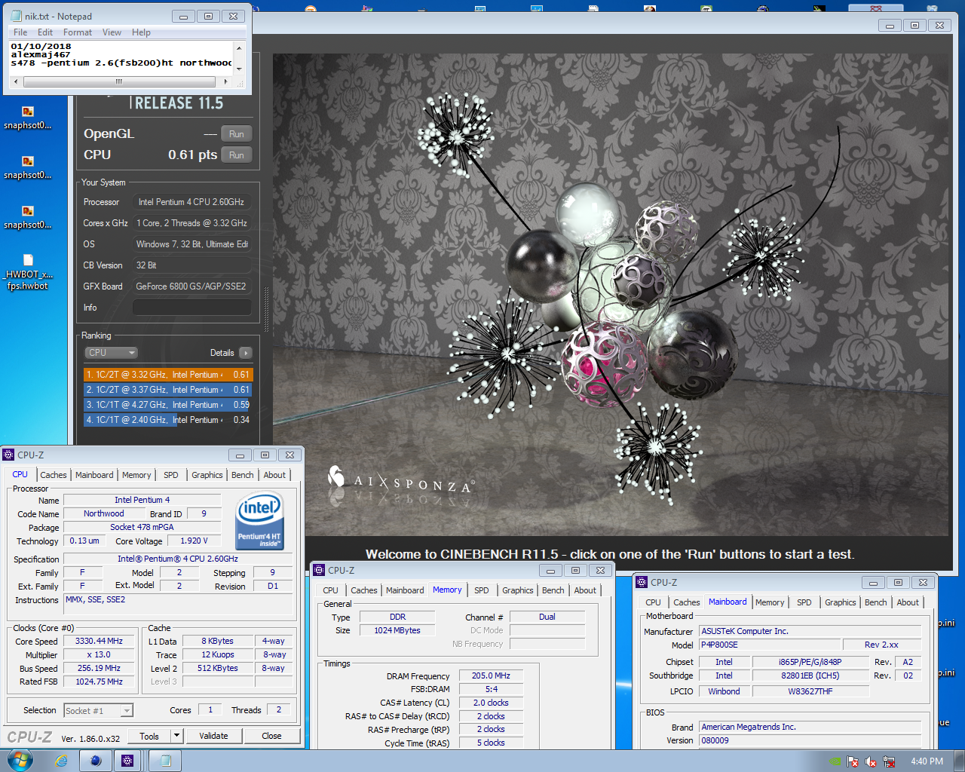Screen dimensions: 965x772
Task: Click the Code Name value Northwood
Action: 104,513
